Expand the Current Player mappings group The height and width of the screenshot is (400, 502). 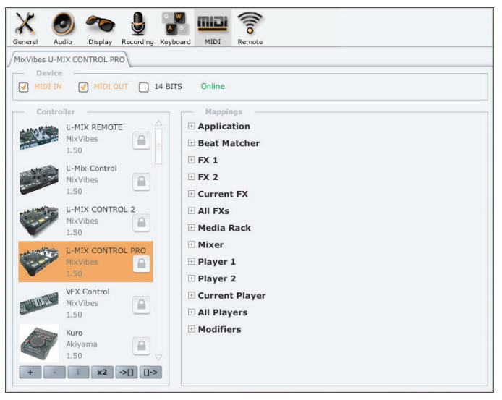coord(191,295)
